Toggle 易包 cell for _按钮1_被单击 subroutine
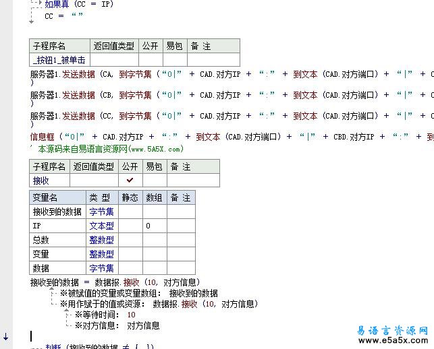The width and height of the screenshot is (434, 349). pyautogui.click(x=175, y=60)
